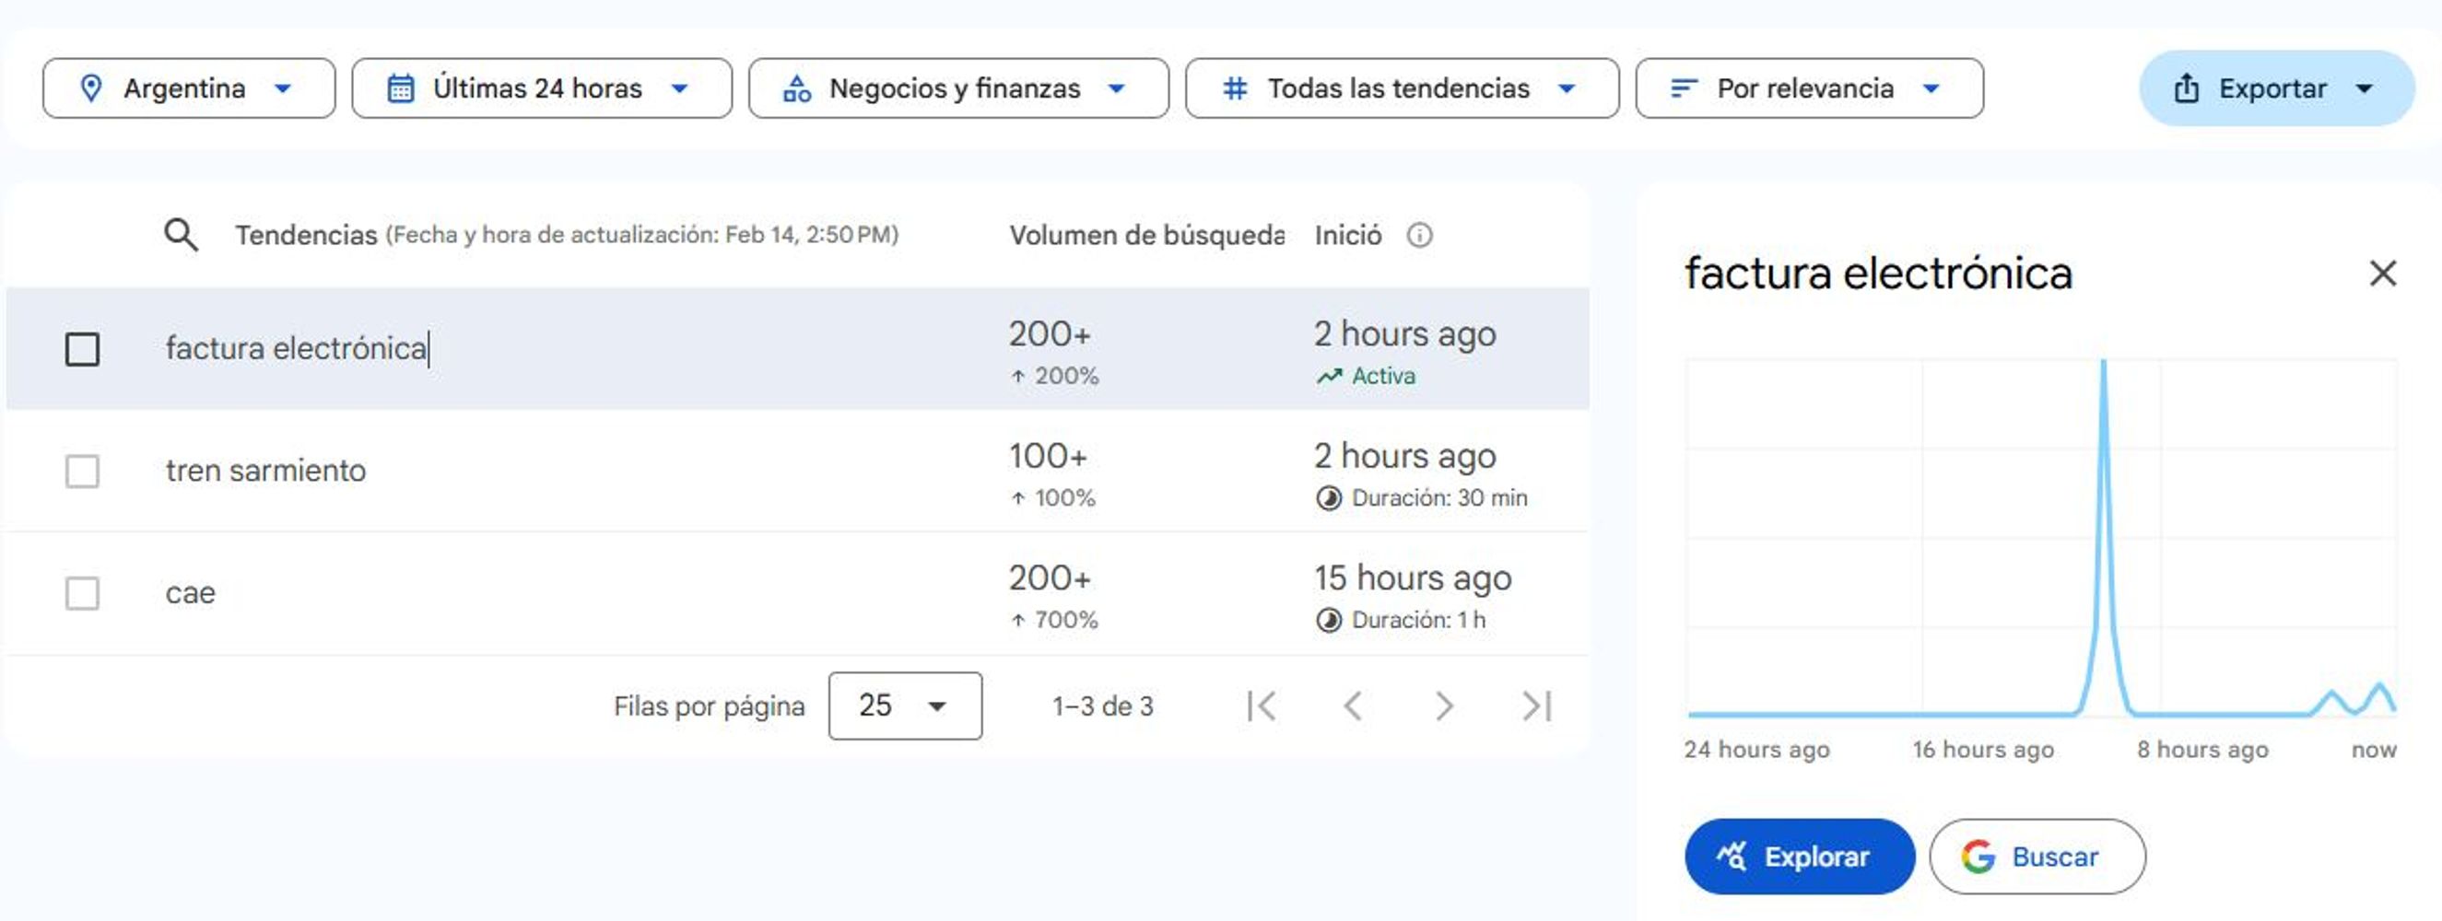The height and width of the screenshot is (921, 2442).
Task: Click the hashtag icon in the trends filter
Action: point(1234,88)
